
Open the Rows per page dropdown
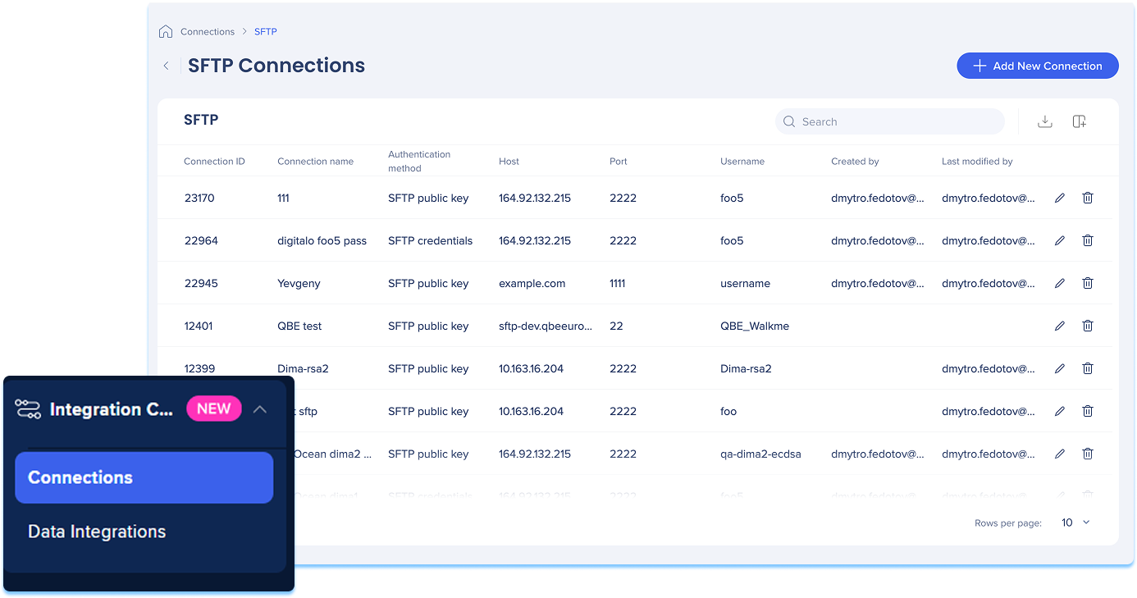[1076, 523]
